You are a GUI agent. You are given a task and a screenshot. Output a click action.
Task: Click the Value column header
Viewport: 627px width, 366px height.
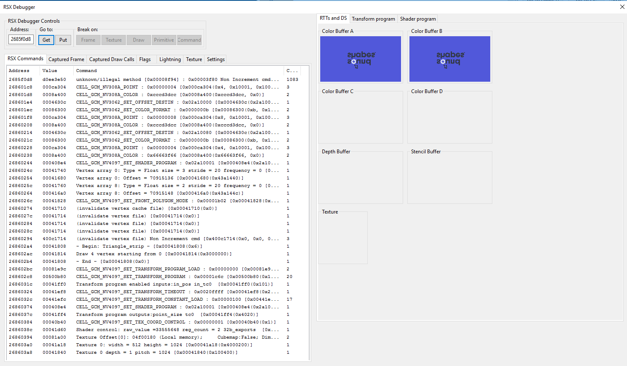click(x=50, y=71)
